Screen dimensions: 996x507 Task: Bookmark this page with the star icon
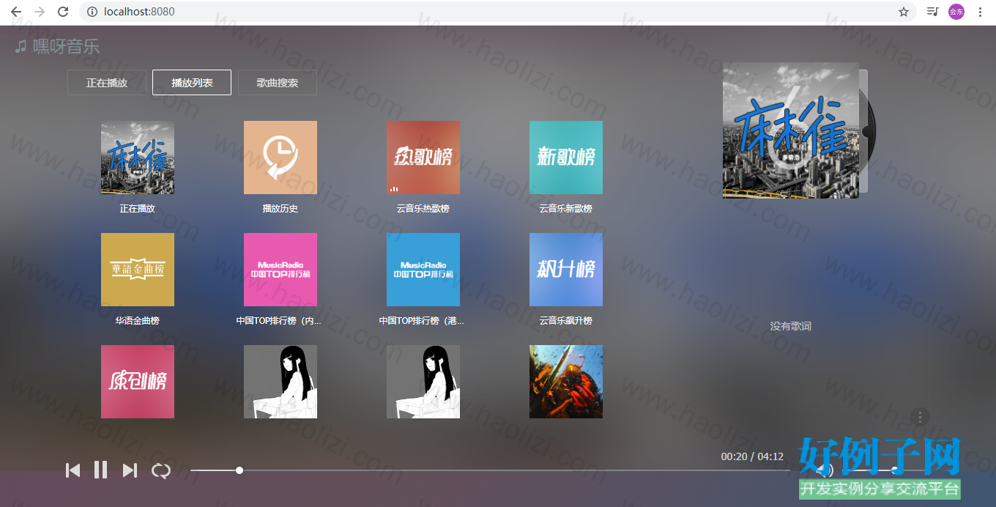(x=904, y=12)
